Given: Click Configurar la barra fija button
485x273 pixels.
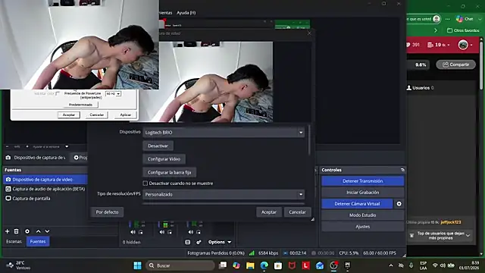Looking at the screenshot, I should 169,172.
